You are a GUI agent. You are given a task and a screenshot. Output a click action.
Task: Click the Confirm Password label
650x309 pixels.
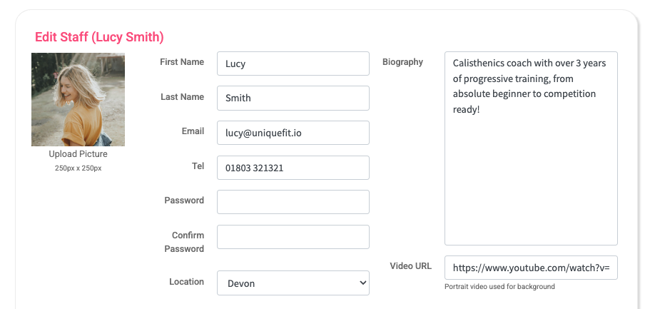[x=188, y=242]
